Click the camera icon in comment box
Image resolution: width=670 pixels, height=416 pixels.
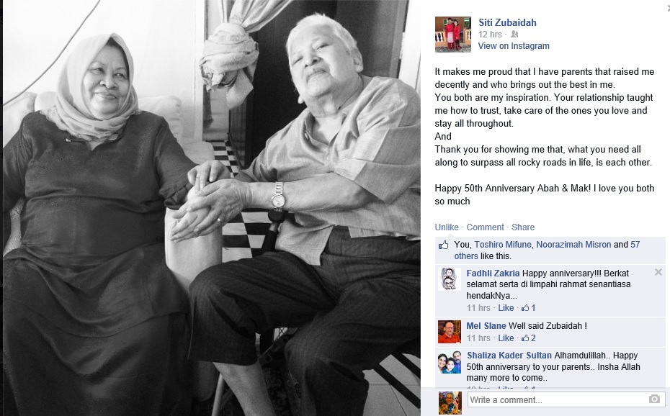pyautogui.click(x=653, y=399)
